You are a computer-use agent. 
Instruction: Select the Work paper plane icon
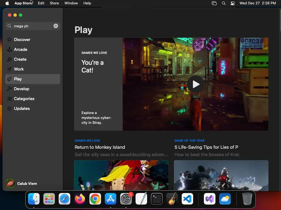click(9, 69)
